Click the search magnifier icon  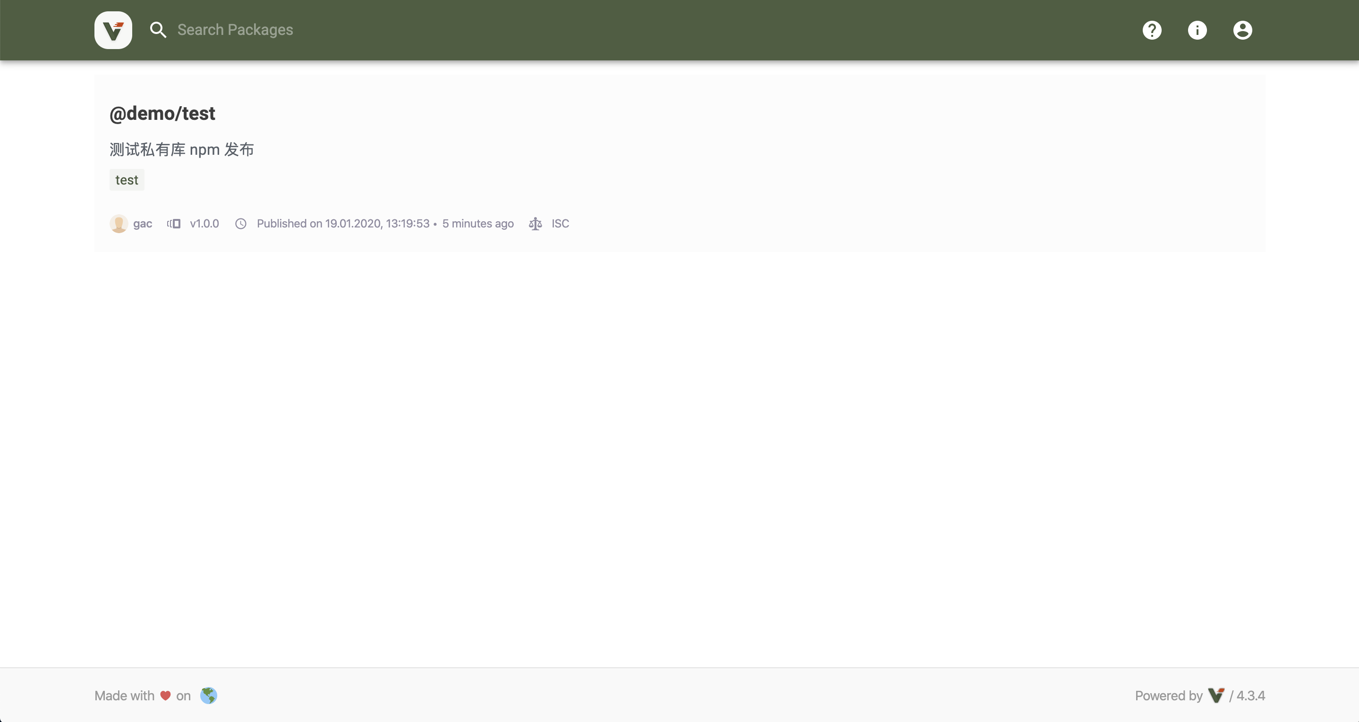tap(158, 30)
